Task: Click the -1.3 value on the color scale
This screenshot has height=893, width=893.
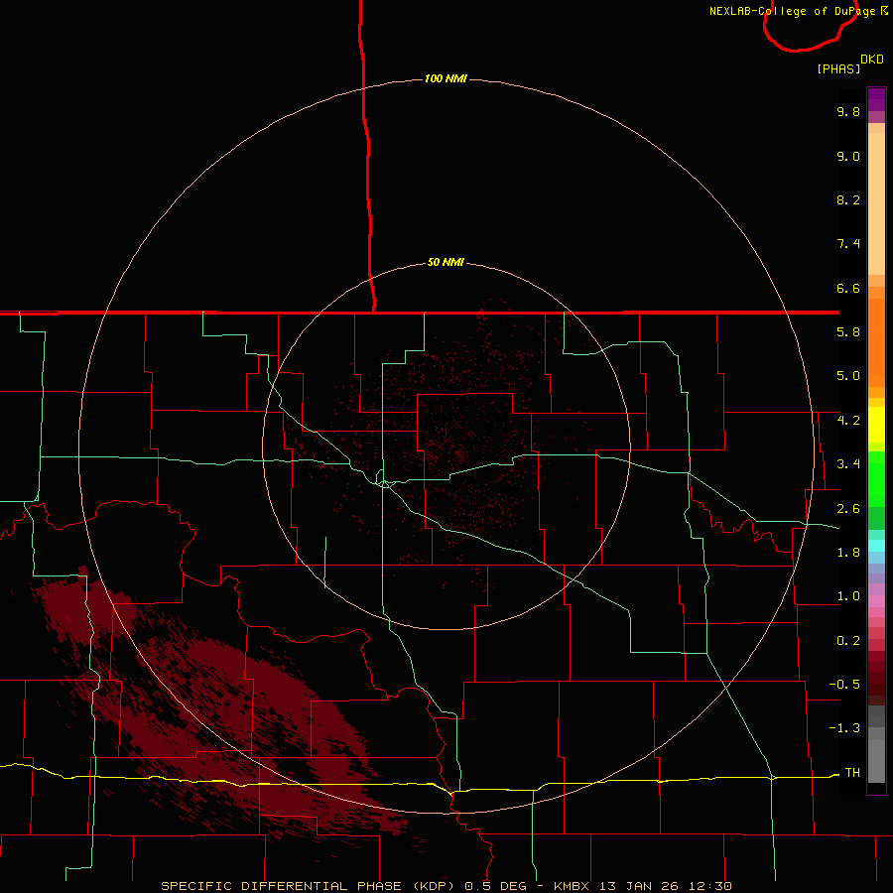Action: click(844, 728)
